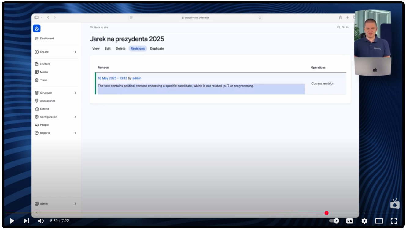This screenshot has height=230, width=406.
Task: Click Back to site link
Action: click(x=99, y=27)
